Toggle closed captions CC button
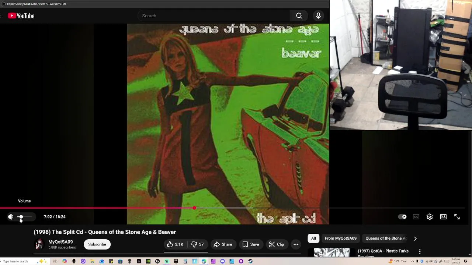The height and width of the screenshot is (265, 472). pos(416,217)
